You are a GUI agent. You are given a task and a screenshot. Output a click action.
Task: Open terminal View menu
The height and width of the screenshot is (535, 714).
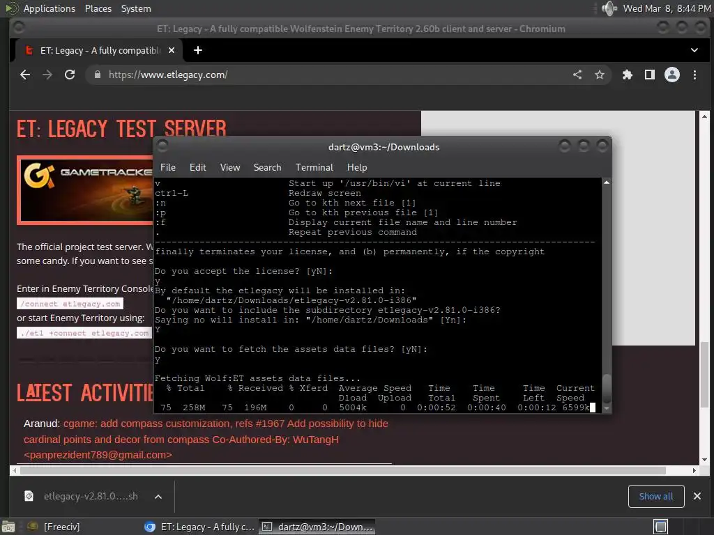[x=230, y=167]
